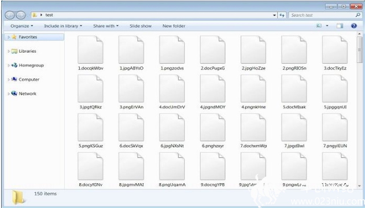The height and width of the screenshot is (208, 365).
Task: Click the vertical scrollbar thumb
Action: click(359, 50)
